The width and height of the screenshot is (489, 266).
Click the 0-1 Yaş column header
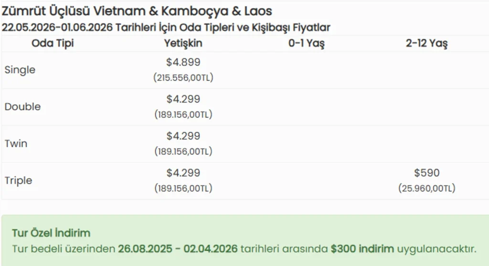click(x=306, y=43)
